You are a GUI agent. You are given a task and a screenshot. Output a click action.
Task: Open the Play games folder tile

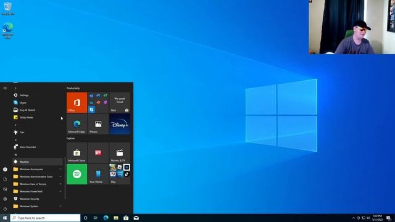click(120, 174)
